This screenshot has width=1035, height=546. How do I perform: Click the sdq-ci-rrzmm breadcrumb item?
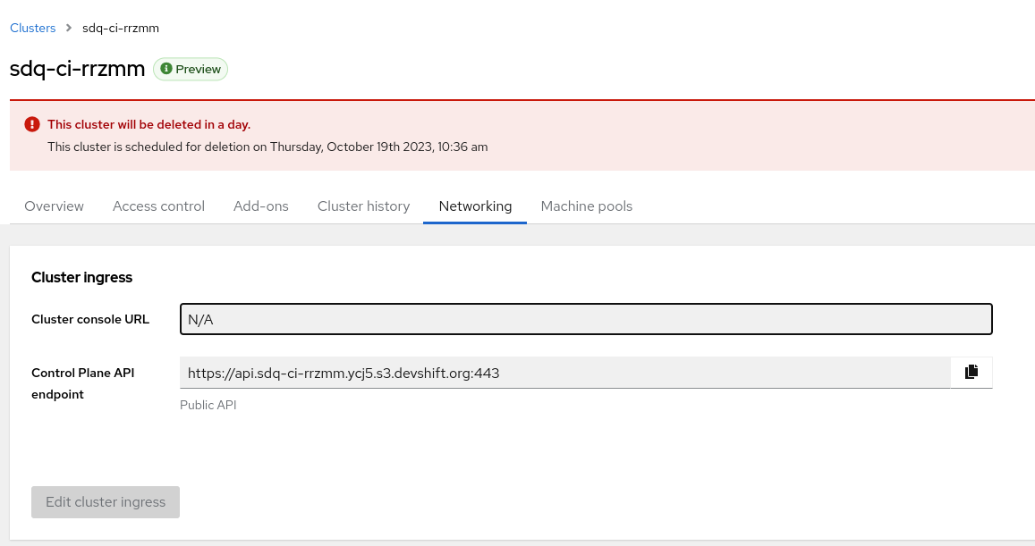tap(121, 28)
